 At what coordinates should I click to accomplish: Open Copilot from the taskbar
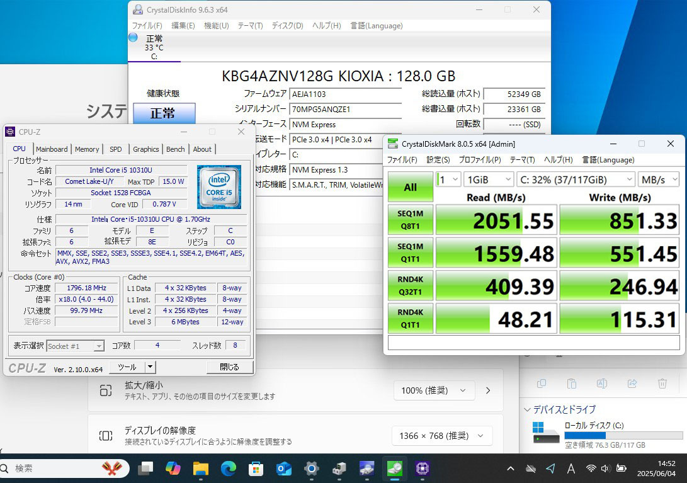(x=173, y=469)
